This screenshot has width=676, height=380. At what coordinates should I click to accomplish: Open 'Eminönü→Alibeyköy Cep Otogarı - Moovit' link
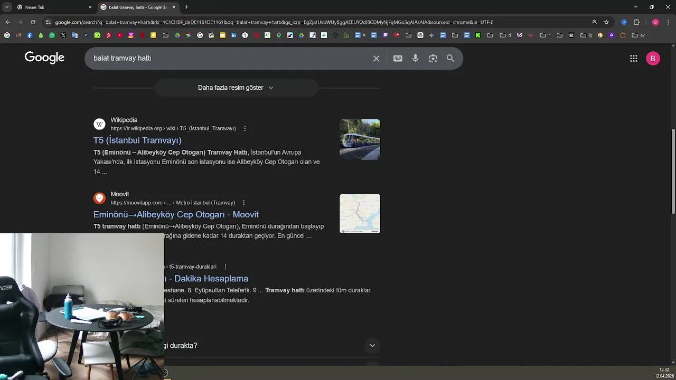point(176,215)
